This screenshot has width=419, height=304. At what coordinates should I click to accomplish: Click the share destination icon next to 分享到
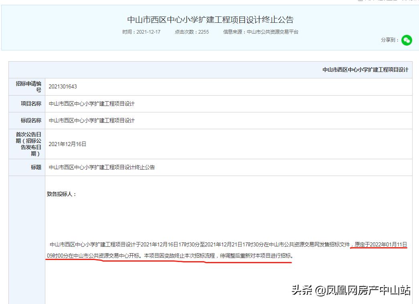(x=406, y=40)
